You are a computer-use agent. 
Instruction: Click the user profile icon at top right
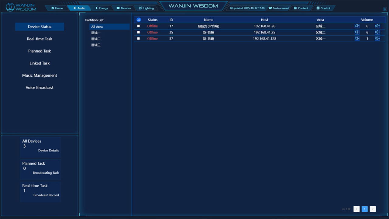coord(385,9)
